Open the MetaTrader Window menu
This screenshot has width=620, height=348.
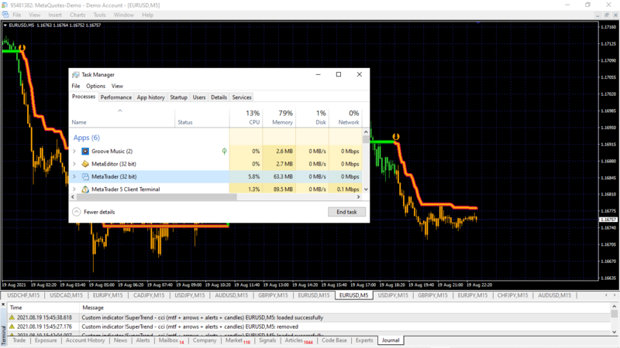click(x=124, y=15)
